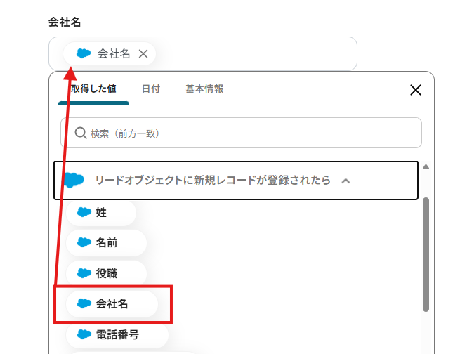Choose the 役職 value chip
The width and height of the screenshot is (467, 354).
click(x=106, y=273)
